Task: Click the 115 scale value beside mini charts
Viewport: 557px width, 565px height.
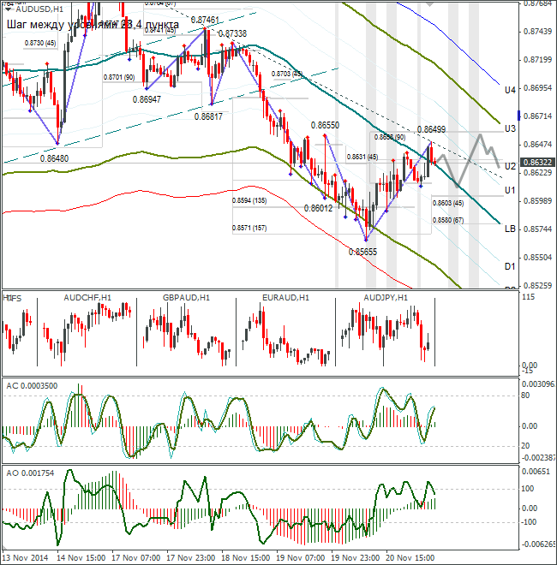Action: 528,297
